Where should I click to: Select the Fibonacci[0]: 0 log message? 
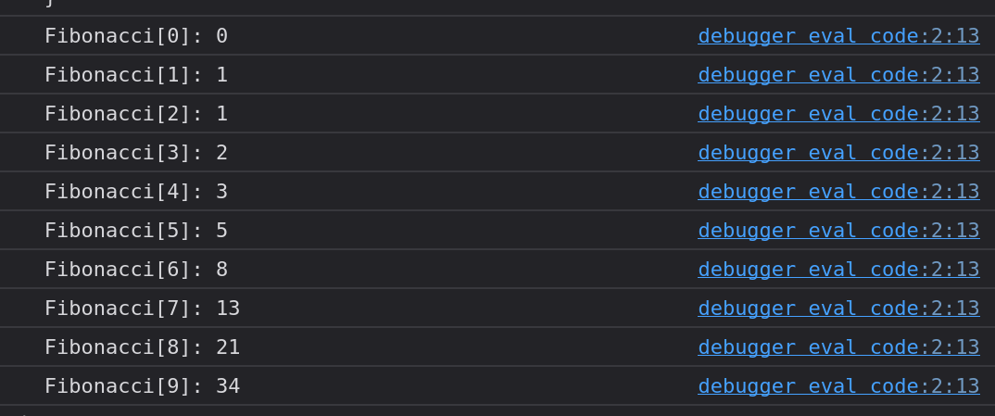click(136, 36)
